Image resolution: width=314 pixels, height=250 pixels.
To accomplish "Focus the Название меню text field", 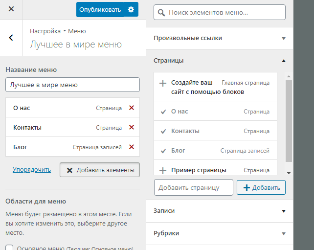I will [72, 85].
